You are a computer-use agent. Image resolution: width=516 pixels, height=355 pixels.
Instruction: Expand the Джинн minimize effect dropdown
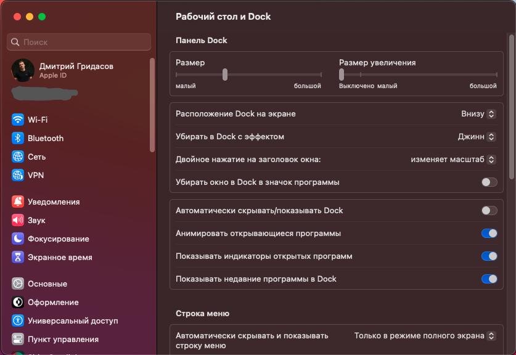point(477,137)
